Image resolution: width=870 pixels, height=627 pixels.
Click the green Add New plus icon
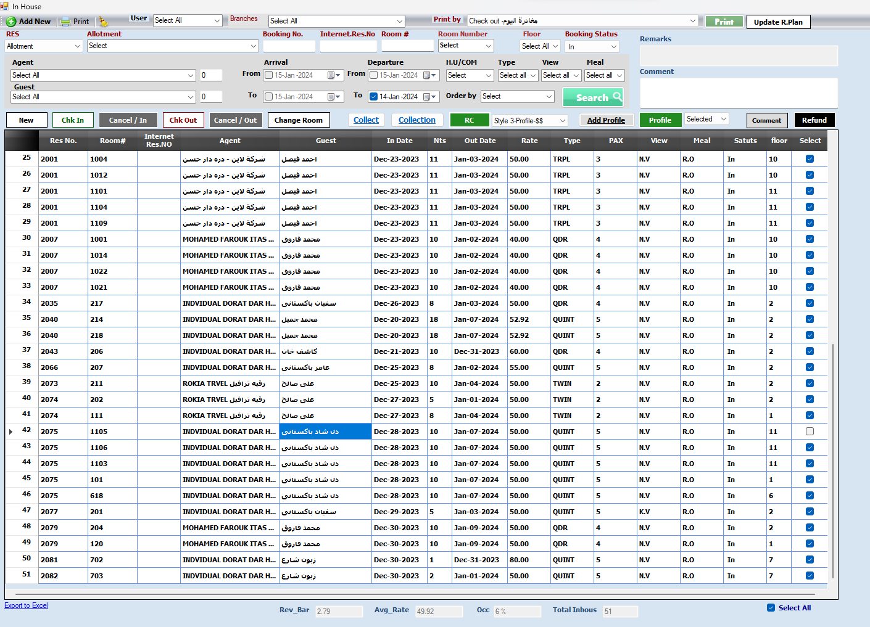[11, 22]
